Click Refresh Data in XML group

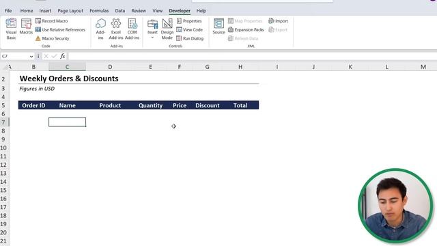tap(243, 38)
